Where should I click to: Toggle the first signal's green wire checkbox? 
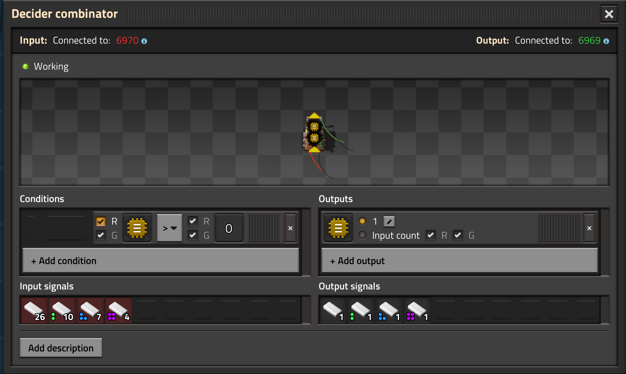coord(101,235)
